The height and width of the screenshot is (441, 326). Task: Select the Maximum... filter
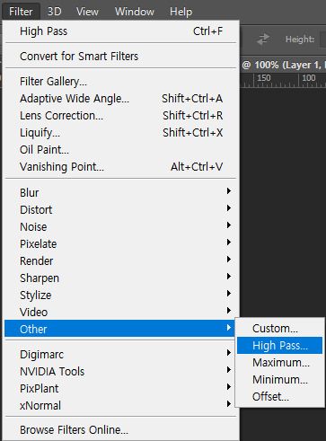coord(279,363)
